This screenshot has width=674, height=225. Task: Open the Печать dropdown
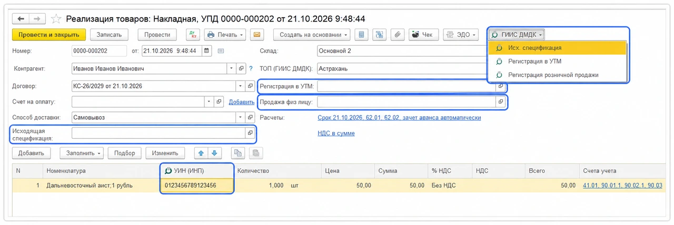click(x=225, y=35)
